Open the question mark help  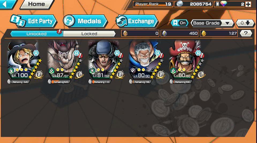(x=245, y=33)
